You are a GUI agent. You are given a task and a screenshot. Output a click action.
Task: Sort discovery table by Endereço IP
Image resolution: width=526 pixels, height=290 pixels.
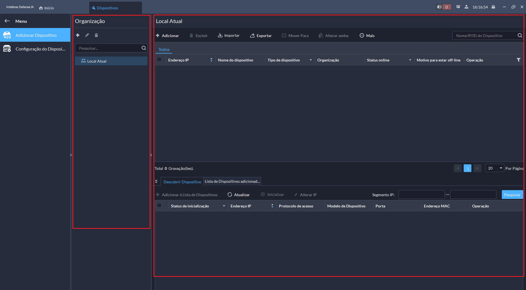tap(272, 206)
